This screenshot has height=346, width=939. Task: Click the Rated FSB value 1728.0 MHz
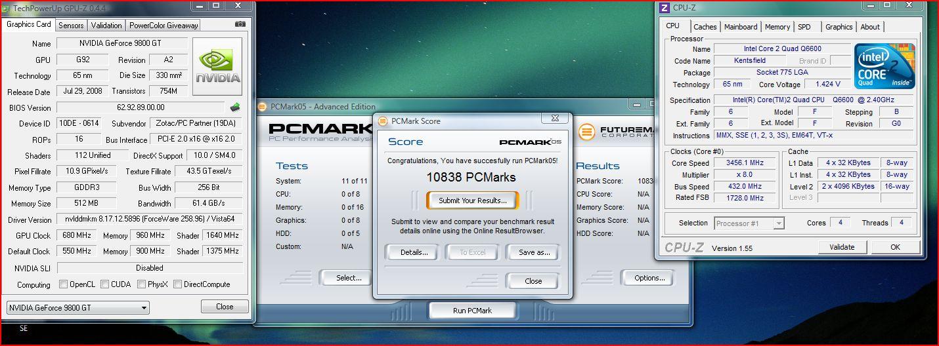pyautogui.click(x=745, y=197)
